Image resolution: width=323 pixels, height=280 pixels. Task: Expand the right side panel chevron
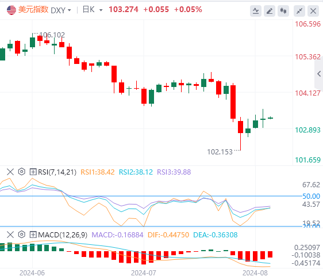pos(319,74)
